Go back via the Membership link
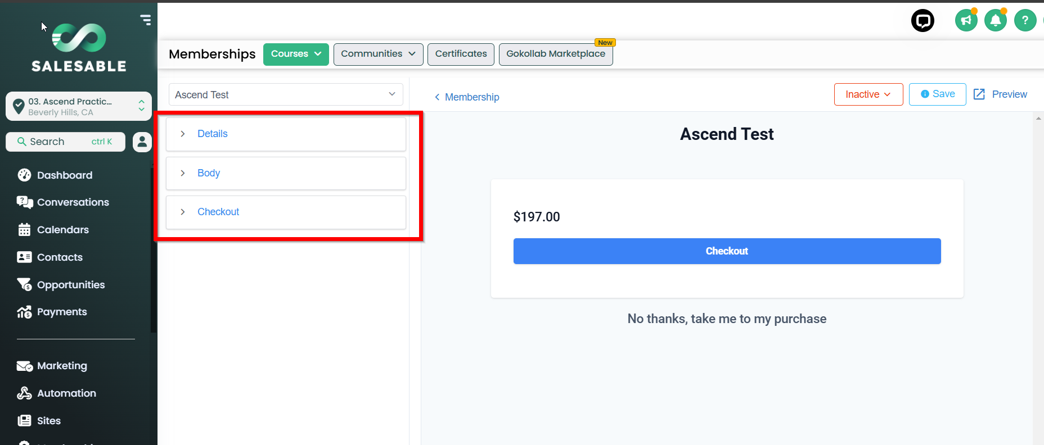1044x445 pixels. click(x=467, y=97)
